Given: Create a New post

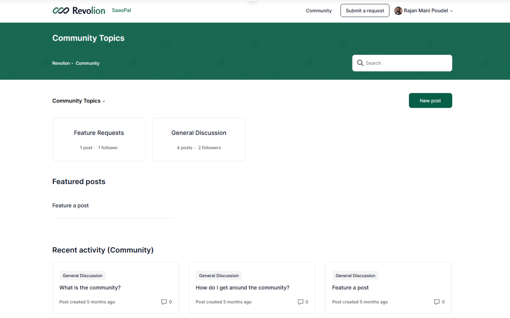Looking at the screenshot, I should [x=430, y=101].
